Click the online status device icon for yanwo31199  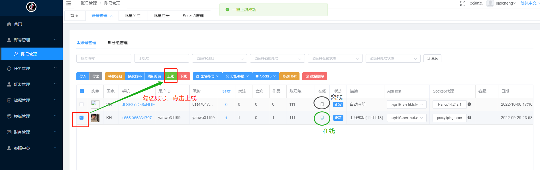pos(322,118)
